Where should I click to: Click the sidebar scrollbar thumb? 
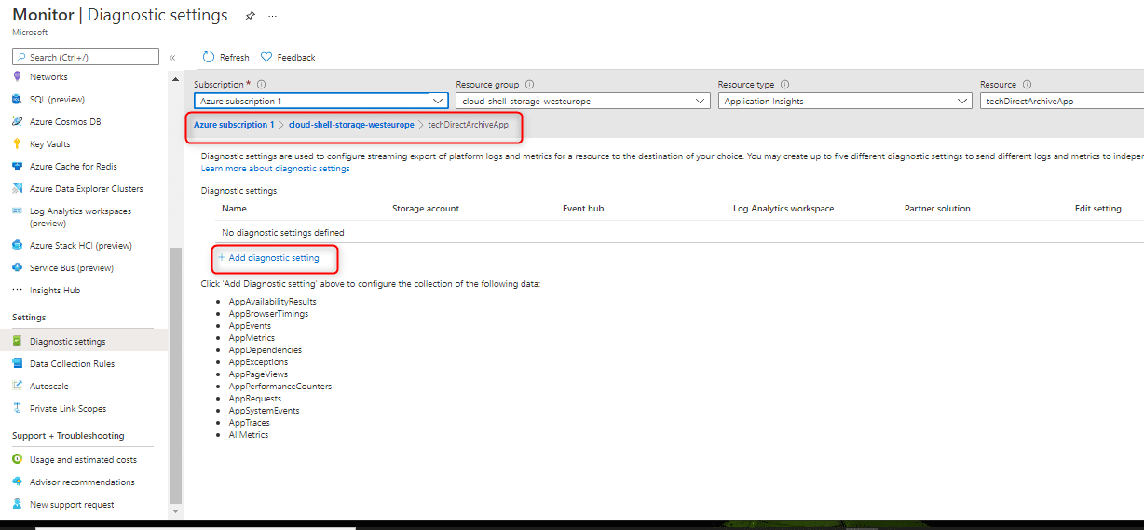coord(175,375)
